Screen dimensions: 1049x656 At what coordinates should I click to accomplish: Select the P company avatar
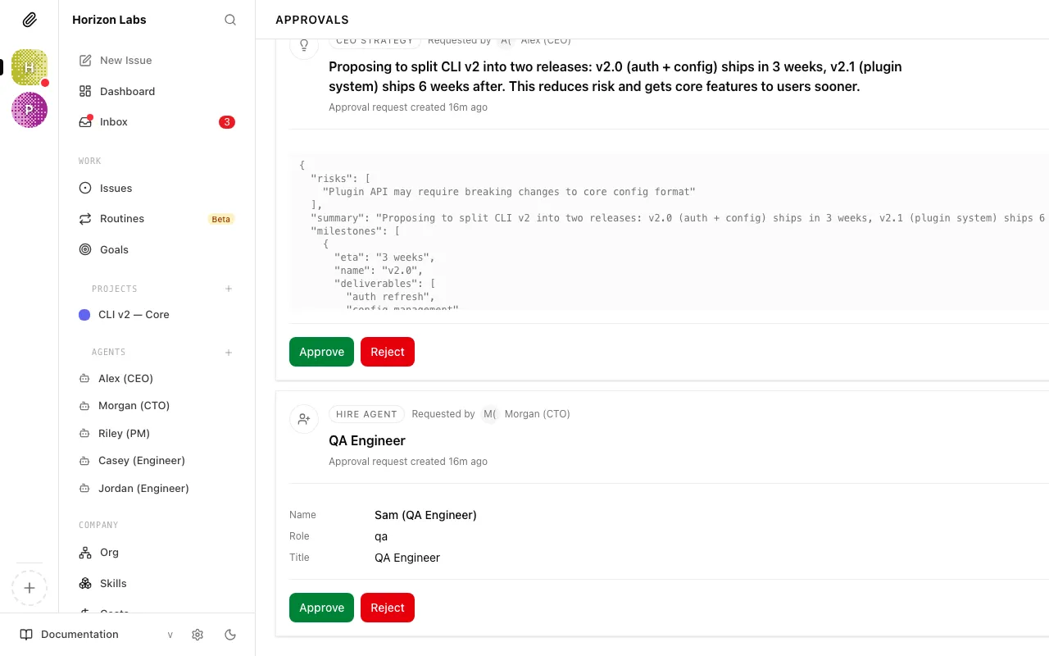pos(30,110)
